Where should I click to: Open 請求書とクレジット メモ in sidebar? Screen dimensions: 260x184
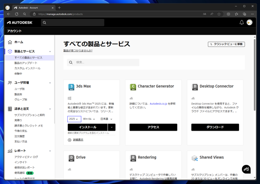pyautogui.click(x=28, y=126)
